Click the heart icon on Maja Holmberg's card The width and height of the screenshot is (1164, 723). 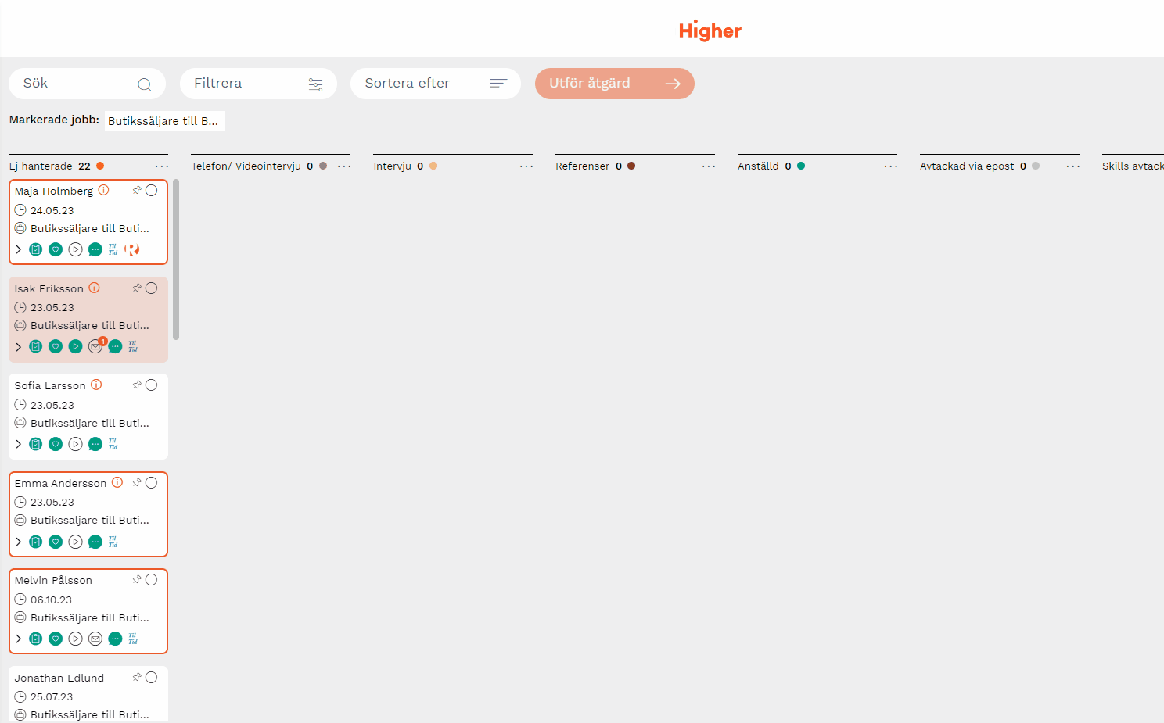click(x=56, y=249)
